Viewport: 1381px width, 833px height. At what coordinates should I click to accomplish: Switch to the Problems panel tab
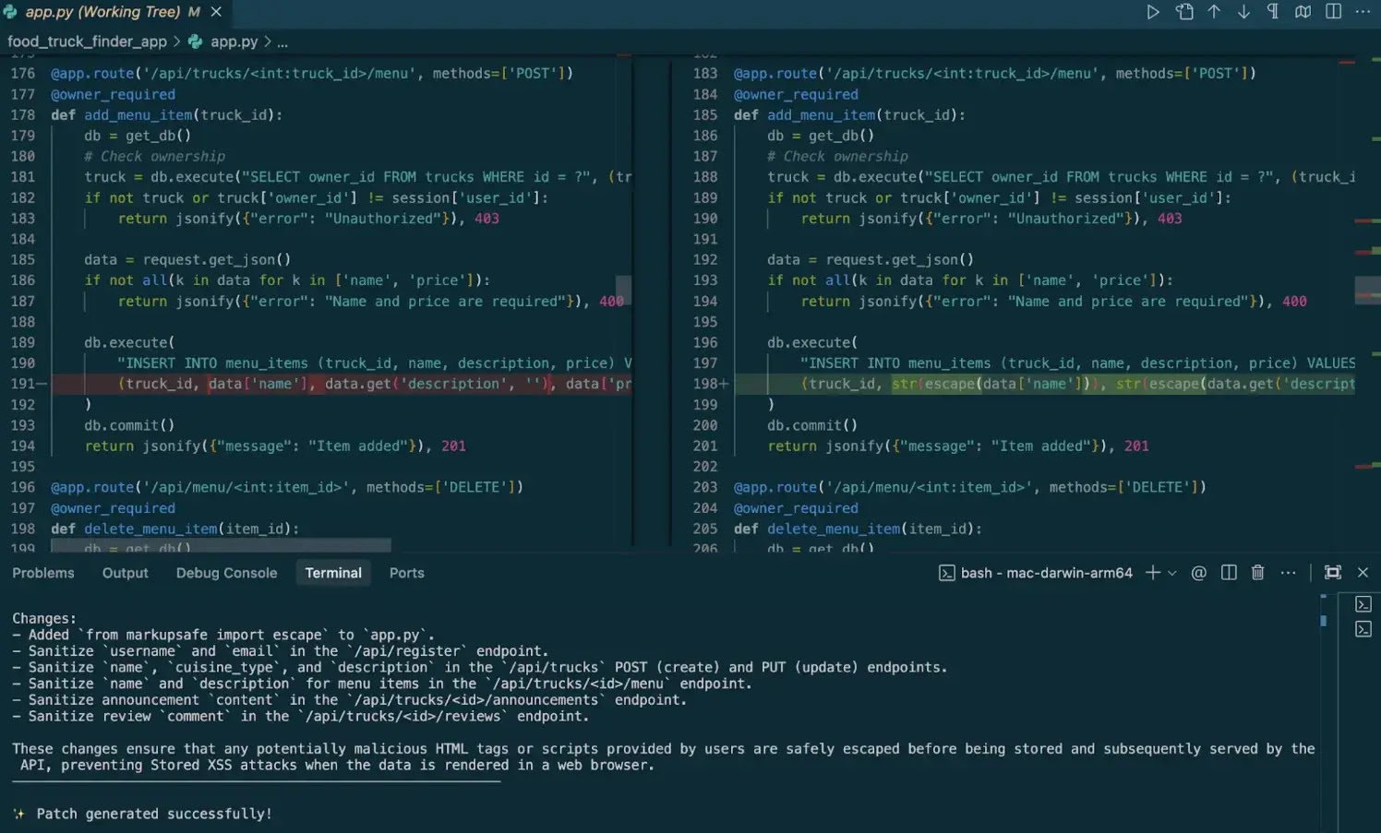click(43, 573)
